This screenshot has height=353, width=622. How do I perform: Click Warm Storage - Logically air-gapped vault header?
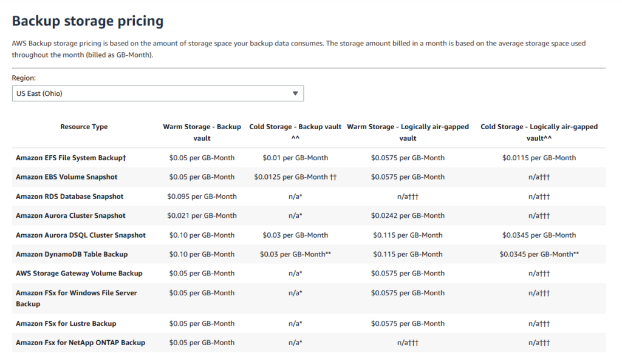point(408,132)
